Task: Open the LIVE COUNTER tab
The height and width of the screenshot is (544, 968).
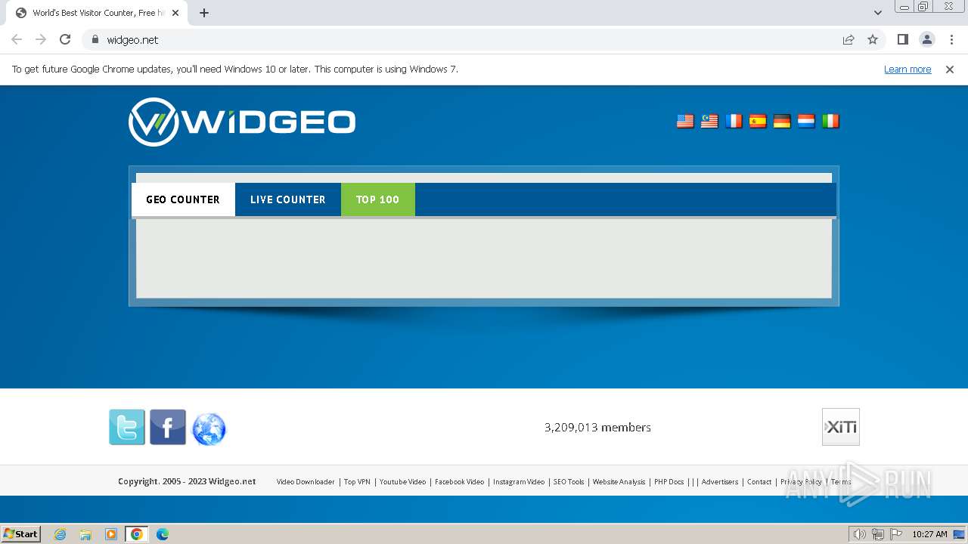Action: coord(288,199)
